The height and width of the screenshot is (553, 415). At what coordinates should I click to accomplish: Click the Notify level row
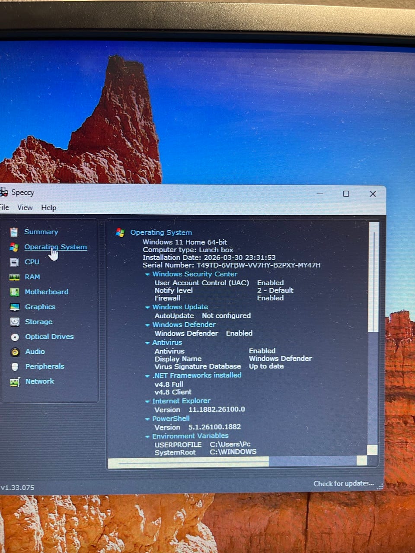coord(224,290)
